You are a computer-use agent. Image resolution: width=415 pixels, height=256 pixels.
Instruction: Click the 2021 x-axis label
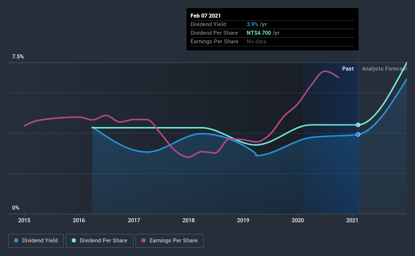point(352,220)
